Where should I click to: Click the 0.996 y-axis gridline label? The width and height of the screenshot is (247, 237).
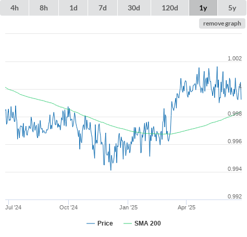click(x=234, y=141)
